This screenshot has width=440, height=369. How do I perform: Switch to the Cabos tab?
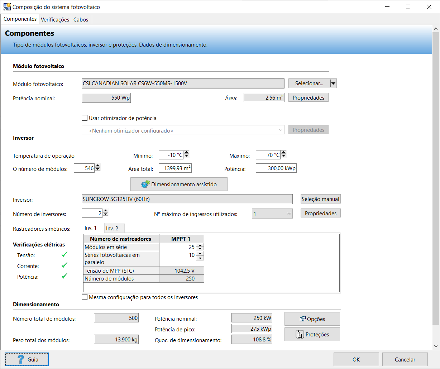pos(81,19)
